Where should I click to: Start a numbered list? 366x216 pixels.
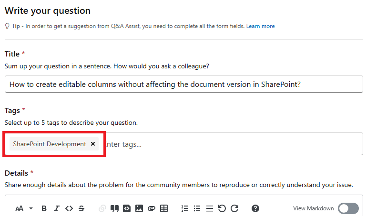pyautogui.click(x=185, y=208)
